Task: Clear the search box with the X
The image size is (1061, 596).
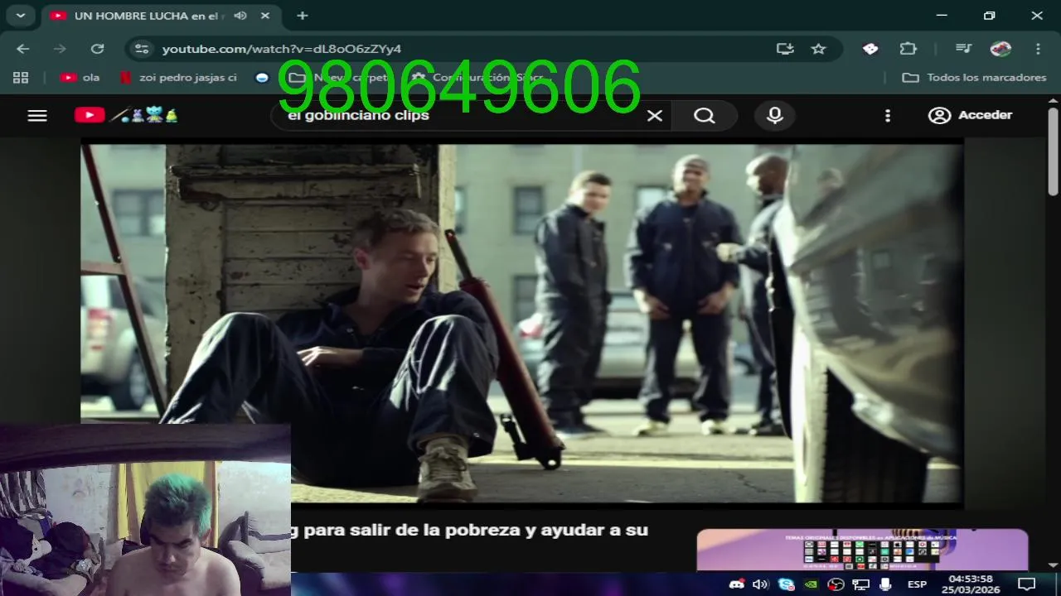Action: pos(654,116)
